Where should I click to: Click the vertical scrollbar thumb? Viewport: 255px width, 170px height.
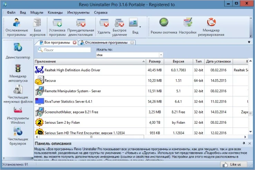click(x=251, y=113)
